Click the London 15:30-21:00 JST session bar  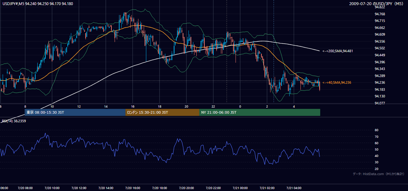coord(162,112)
